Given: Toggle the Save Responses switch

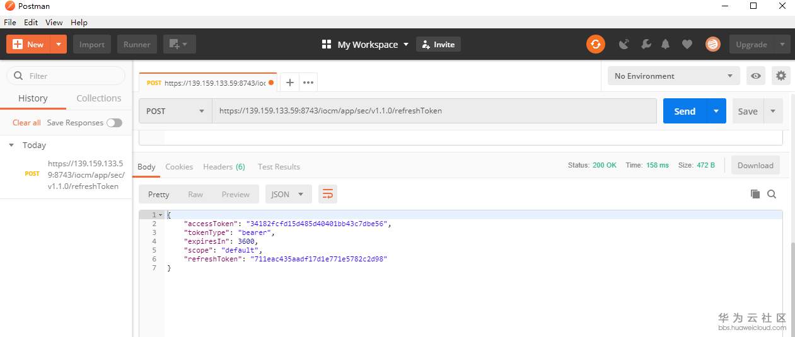Looking at the screenshot, I should point(114,123).
